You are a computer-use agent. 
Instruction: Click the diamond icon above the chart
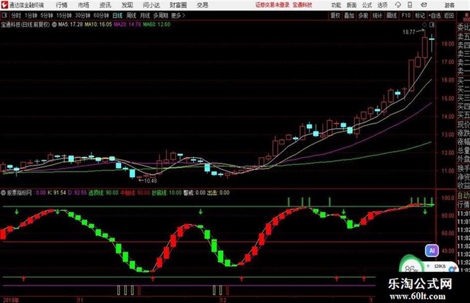[x=424, y=24]
